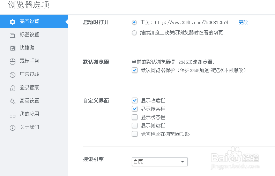Switch to 标签设置 settings

(x=34, y=35)
